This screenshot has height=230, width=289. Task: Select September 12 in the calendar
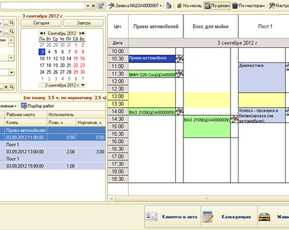pyautogui.click(x=55, y=59)
